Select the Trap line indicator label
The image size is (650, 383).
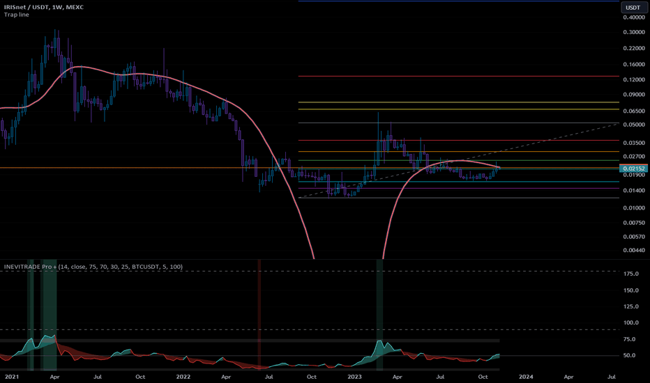pos(17,15)
